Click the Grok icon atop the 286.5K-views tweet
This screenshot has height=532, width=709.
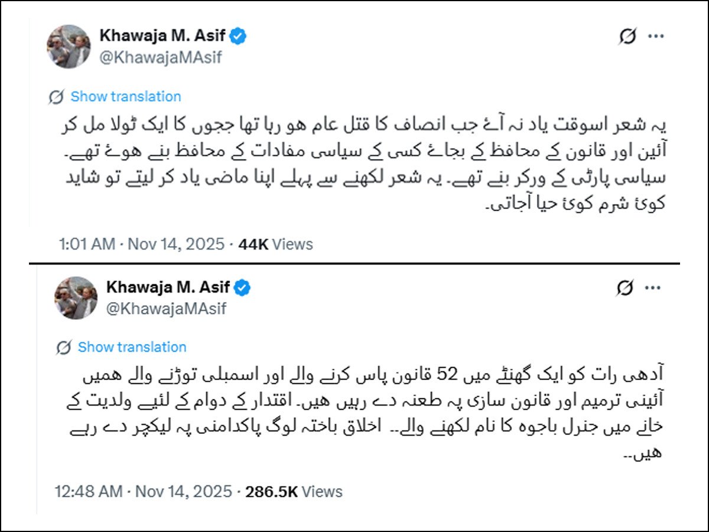click(x=624, y=288)
